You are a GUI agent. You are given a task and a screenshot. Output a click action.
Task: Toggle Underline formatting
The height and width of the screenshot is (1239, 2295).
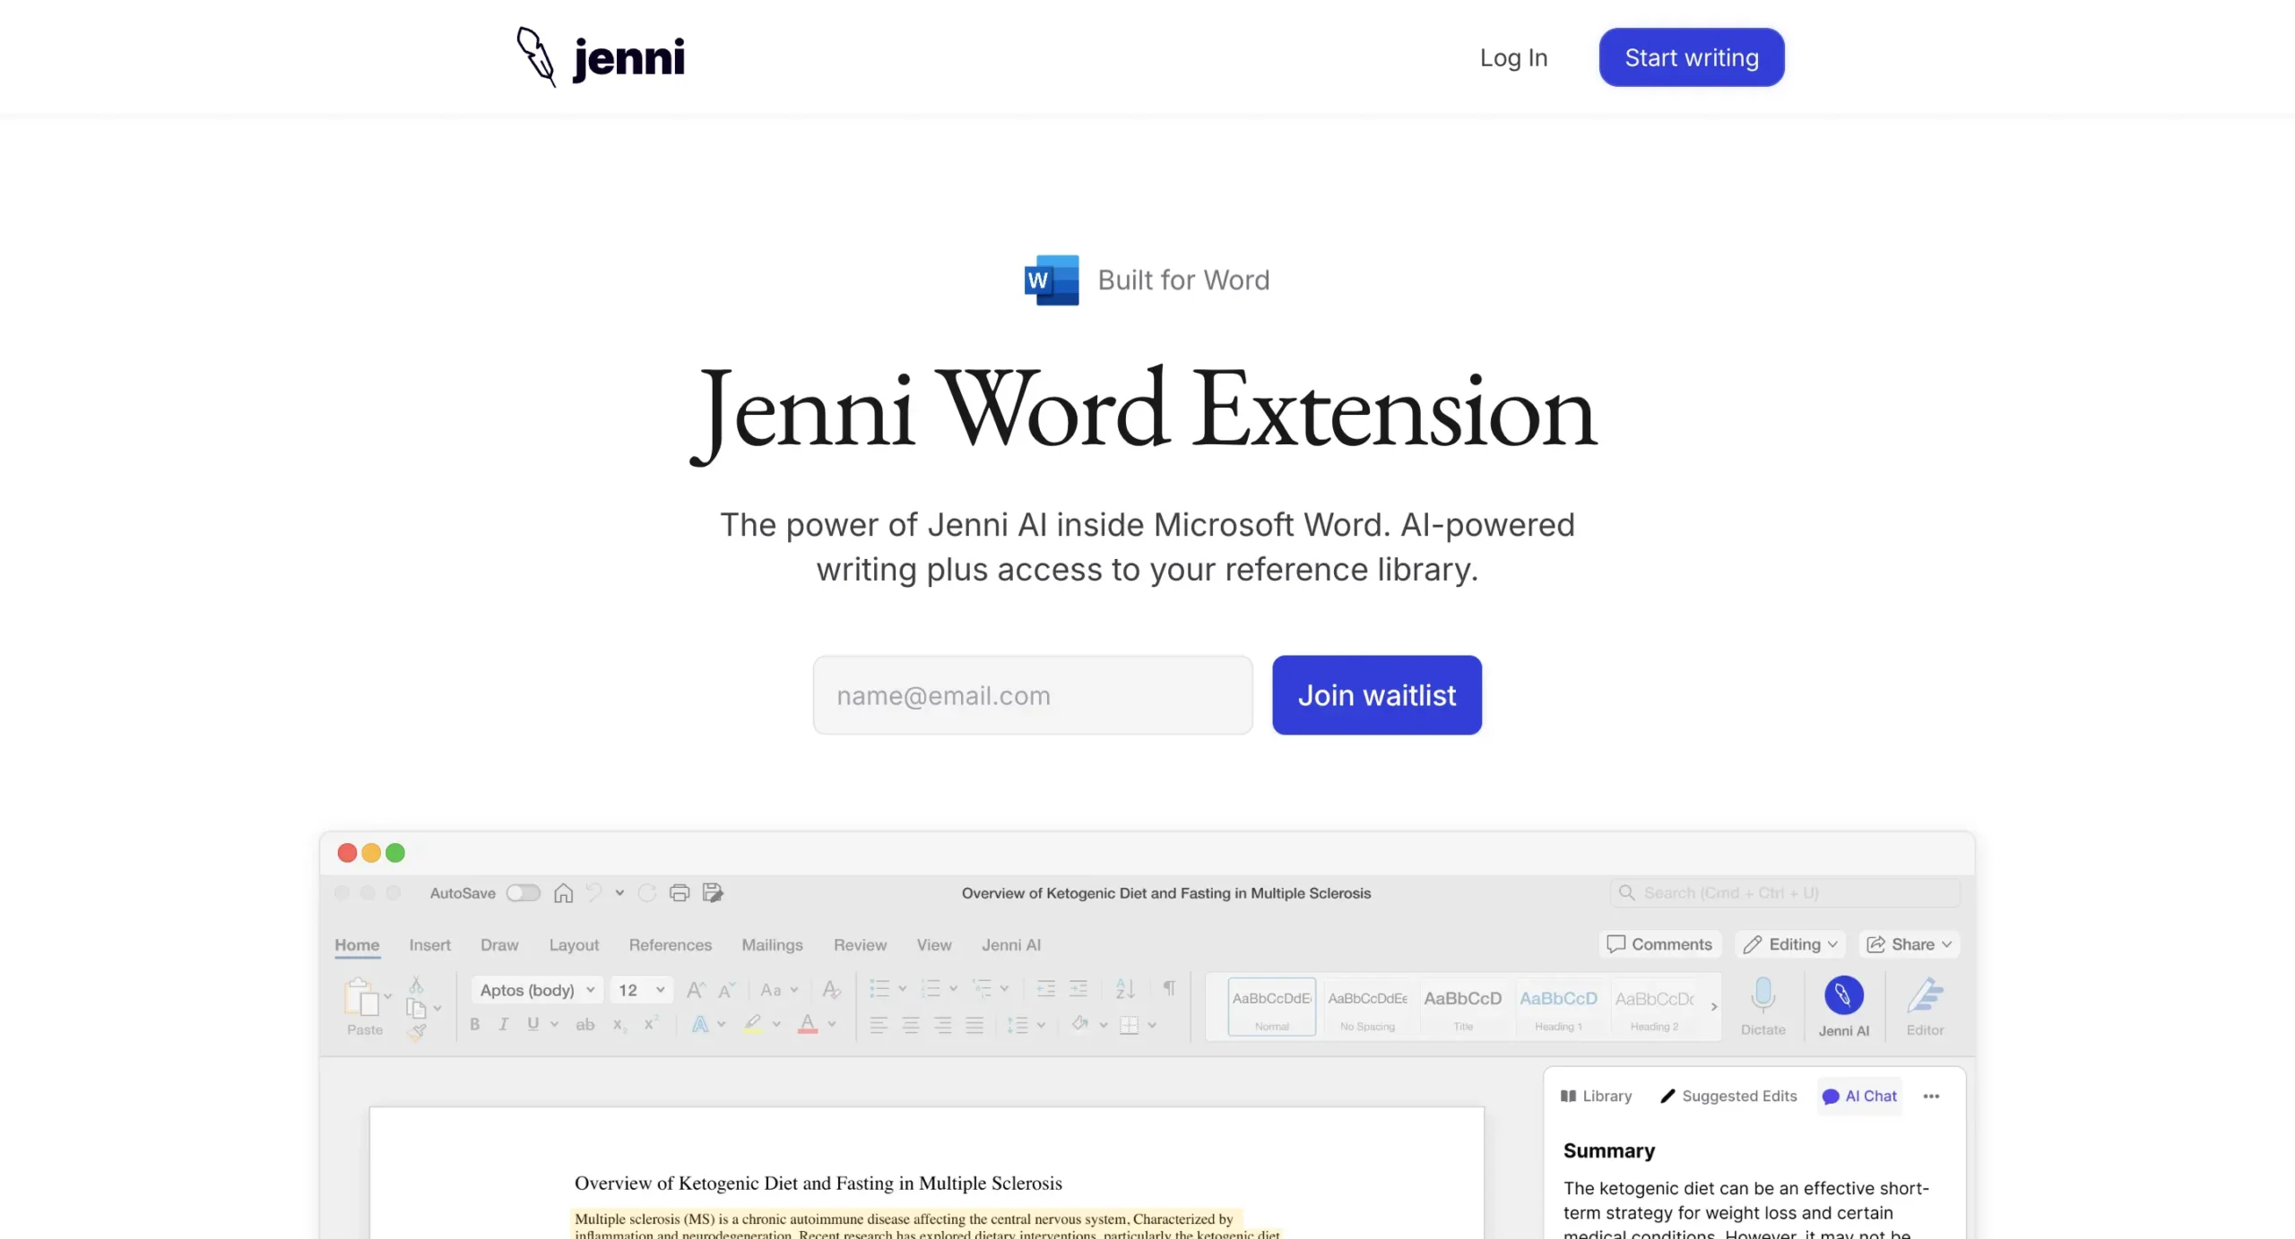coord(533,1024)
